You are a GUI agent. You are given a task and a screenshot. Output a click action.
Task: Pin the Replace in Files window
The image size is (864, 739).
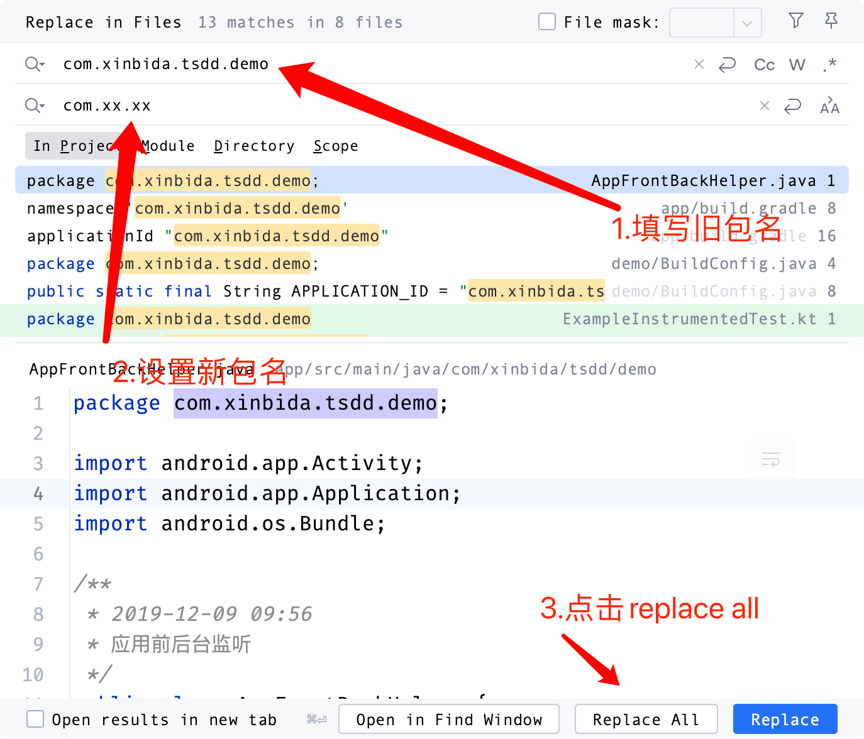(831, 21)
